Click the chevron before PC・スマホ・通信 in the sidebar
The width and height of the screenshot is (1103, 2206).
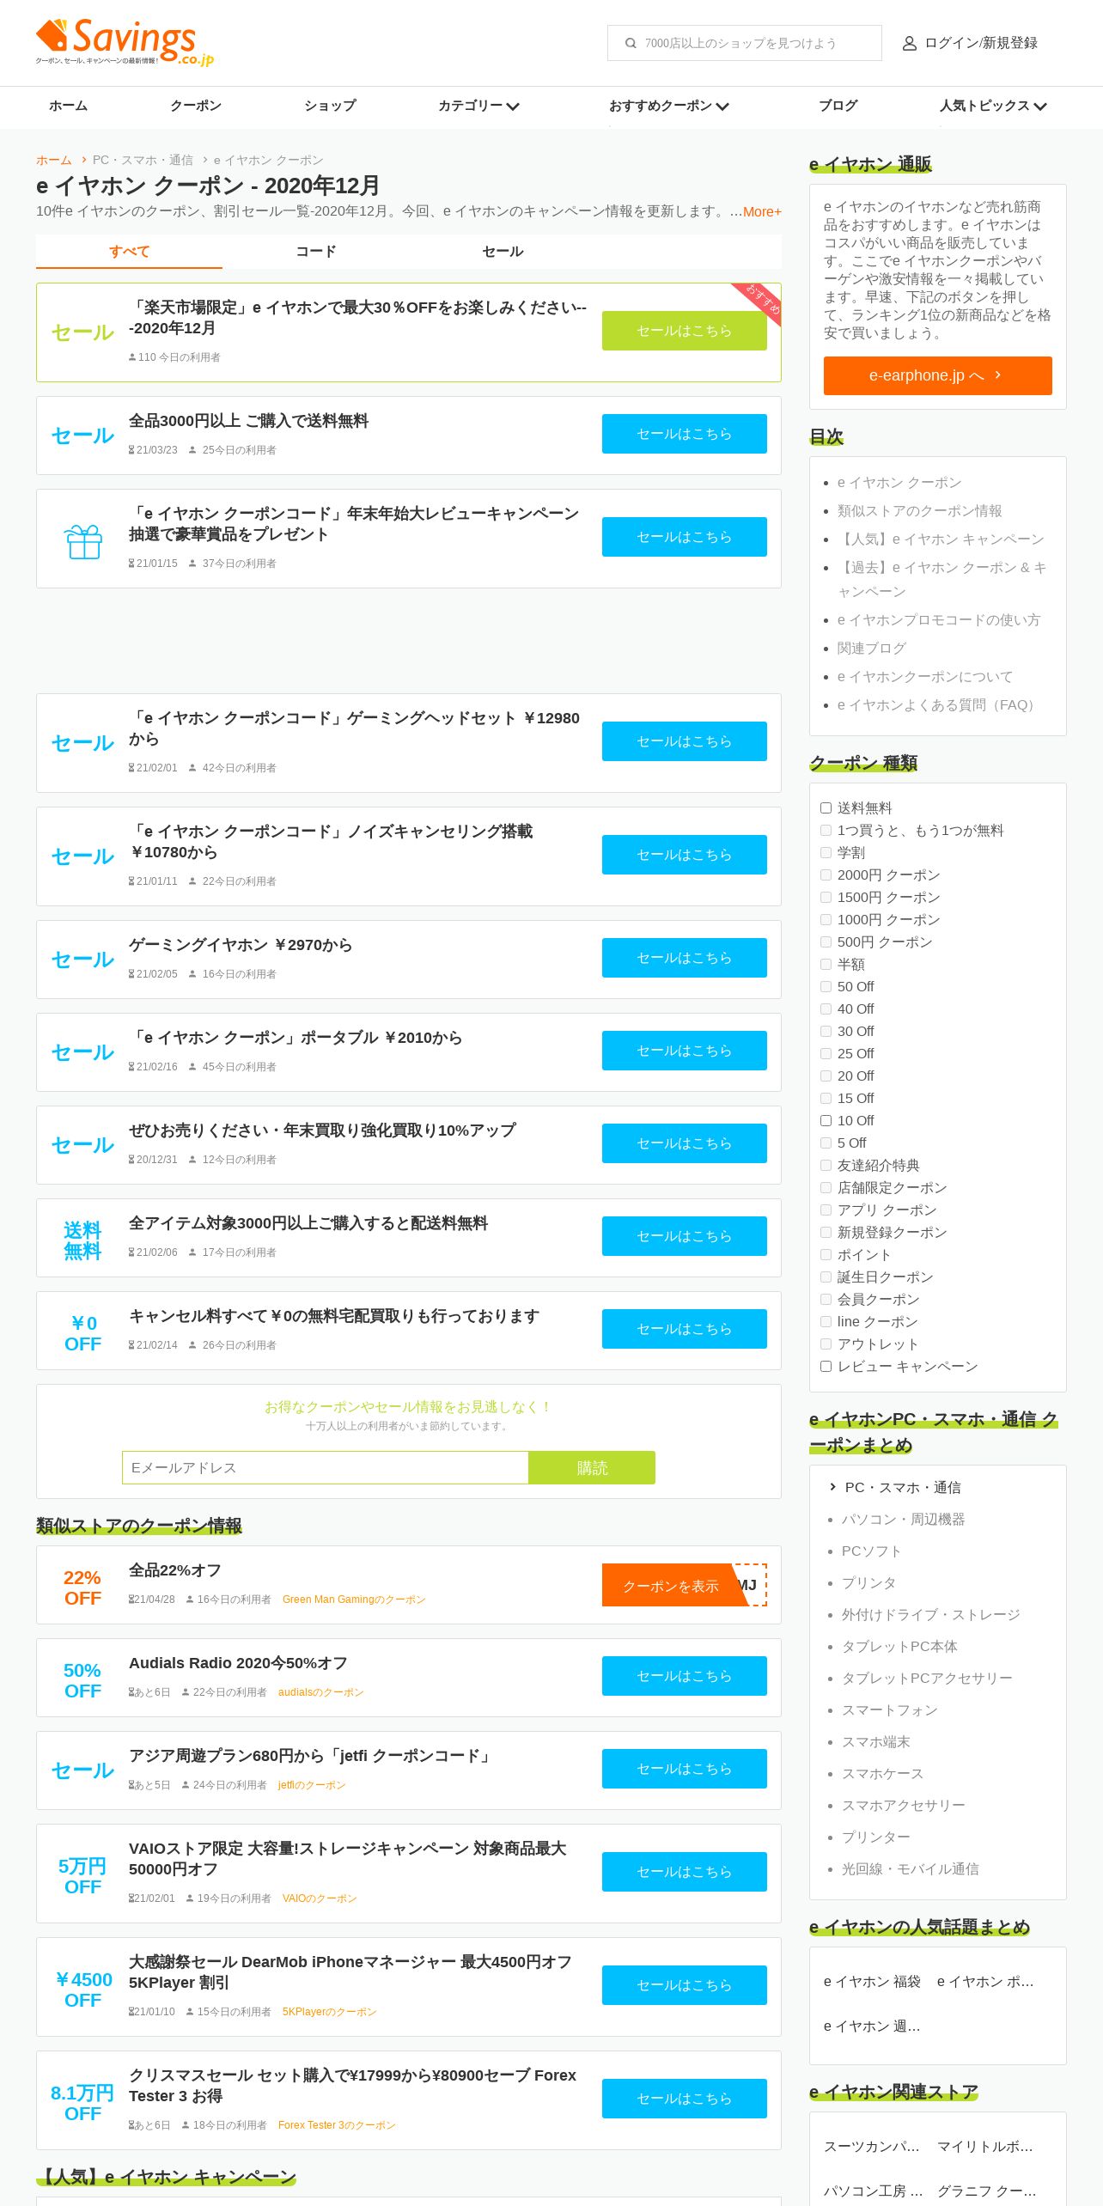tap(832, 1487)
